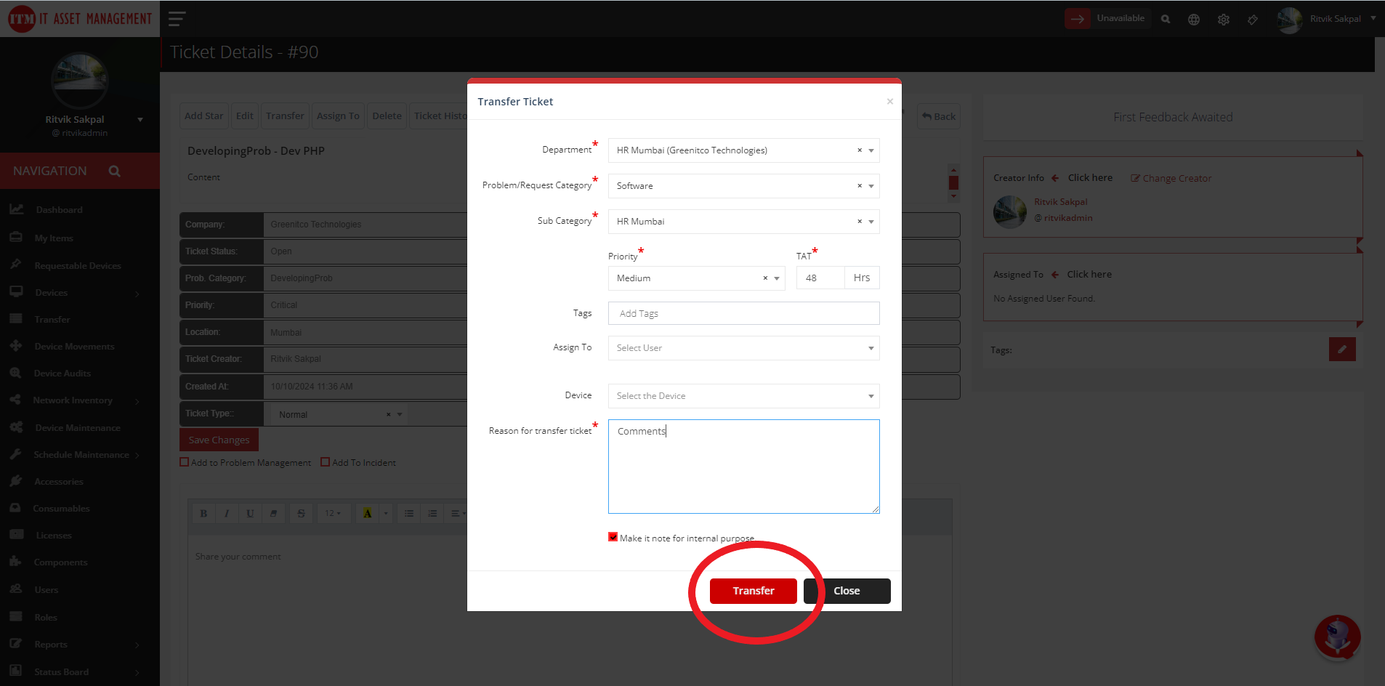Click the ticket tag icon in header
Image resolution: width=1385 pixels, height=686 pixels.
[x=1253, y=20]
